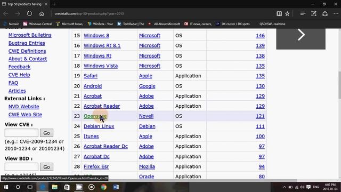Open Articles sidebar link
The image size is (341, 192).
pyautogui.click(x=17, y=91)
